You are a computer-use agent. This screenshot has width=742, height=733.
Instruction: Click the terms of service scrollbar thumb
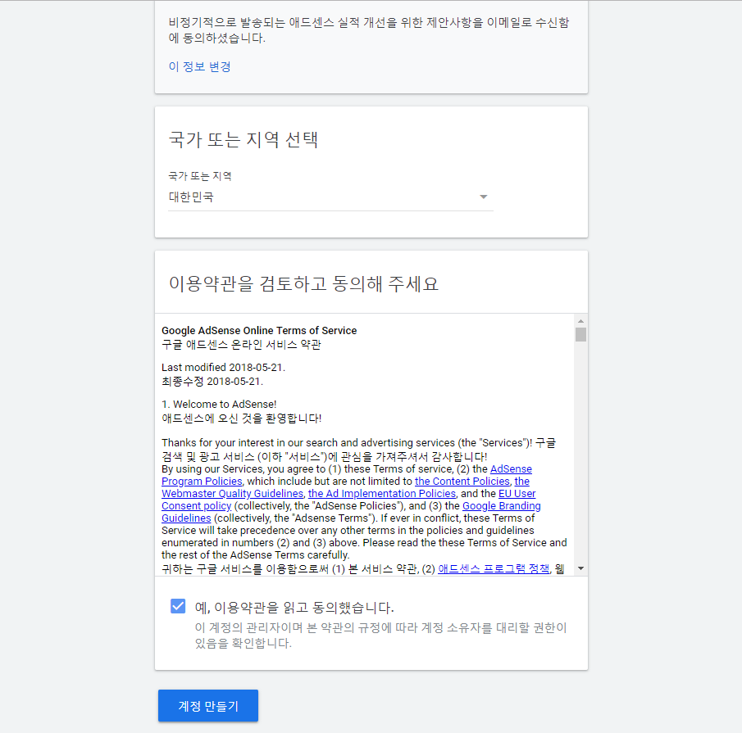click(x=580, y=335)
